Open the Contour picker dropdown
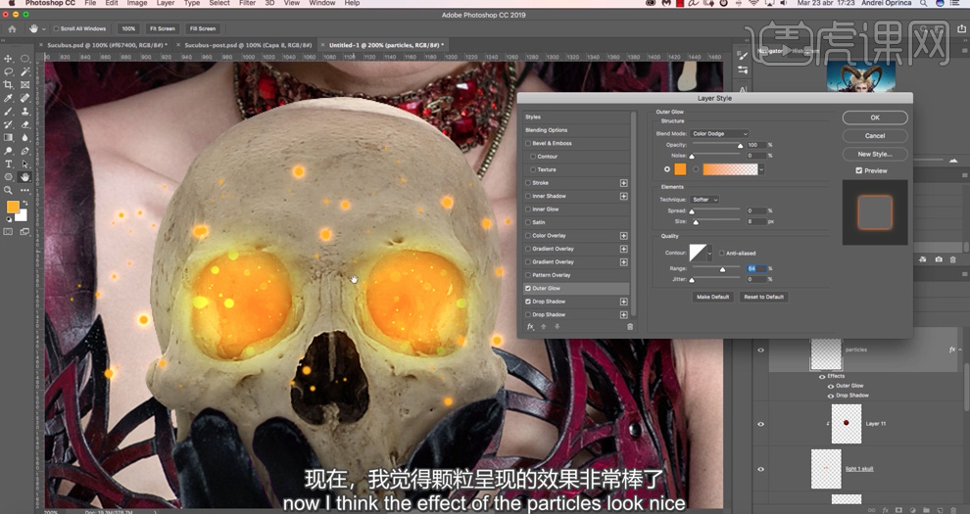 click(710, 254)
